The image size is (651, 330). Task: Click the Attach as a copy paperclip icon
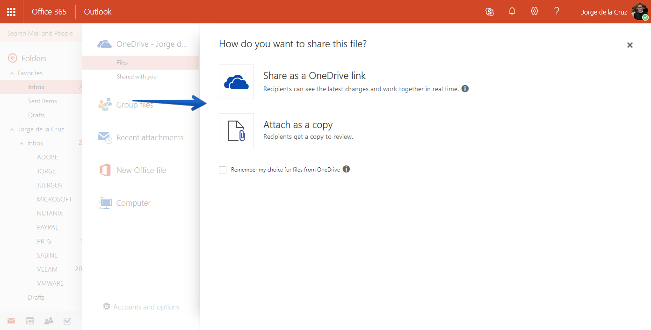[x=236, y=131]
